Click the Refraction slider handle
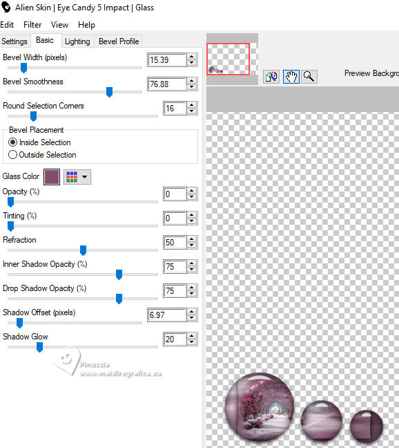Screen dimensions: 399x448 click(x=83, y=250)
